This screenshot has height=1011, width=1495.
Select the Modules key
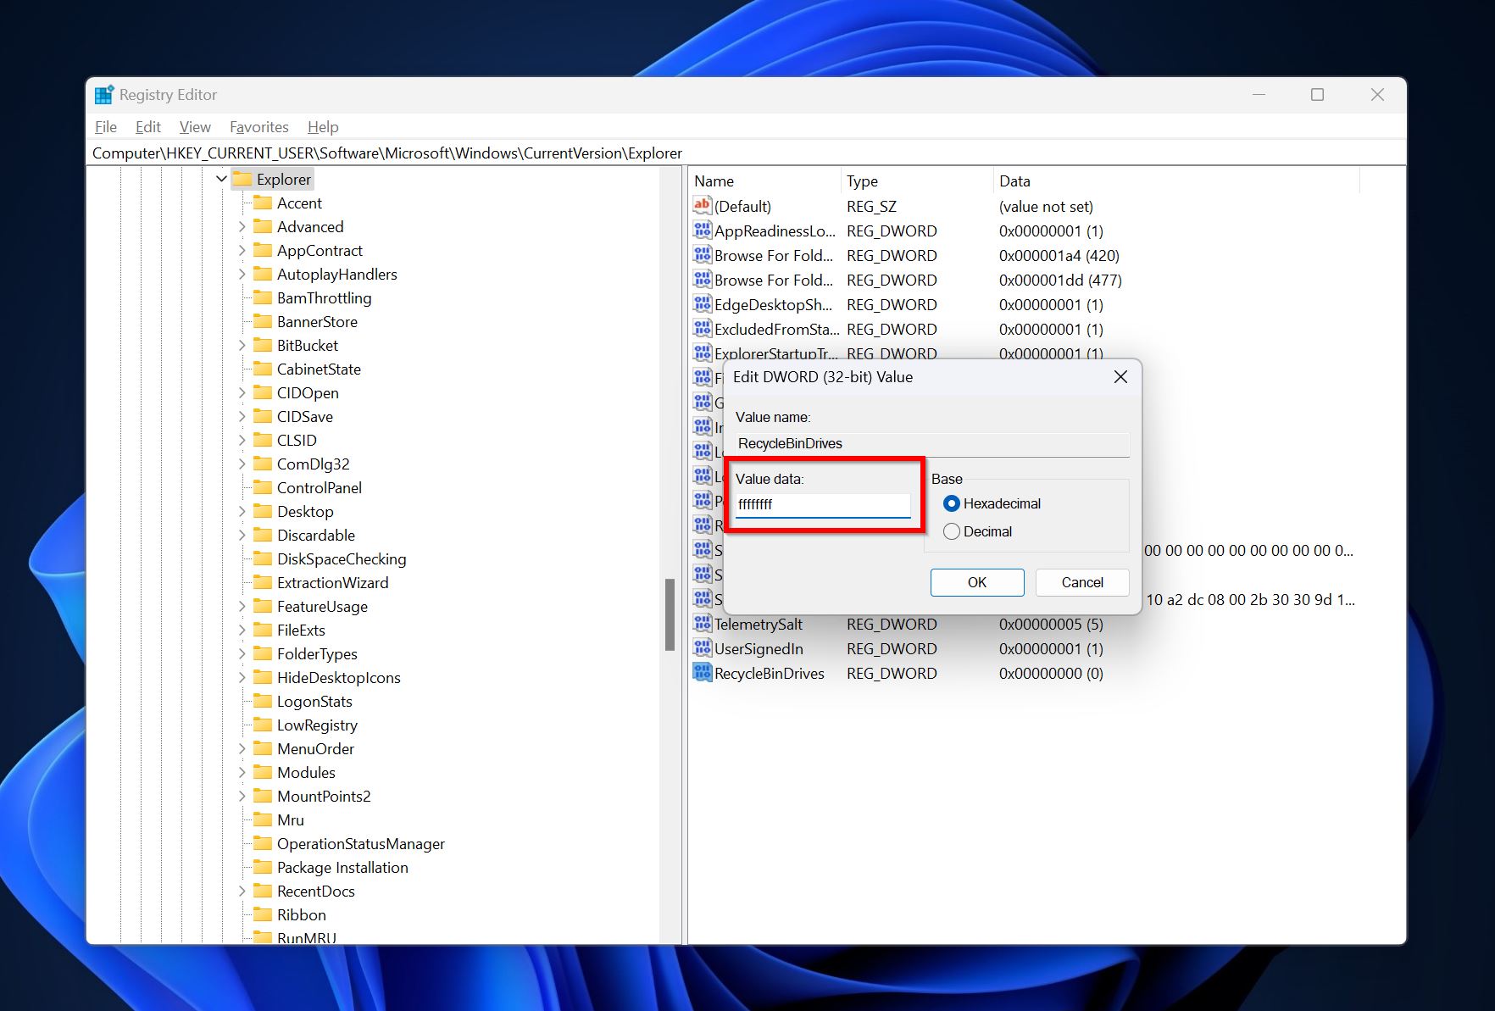point(306,772)
